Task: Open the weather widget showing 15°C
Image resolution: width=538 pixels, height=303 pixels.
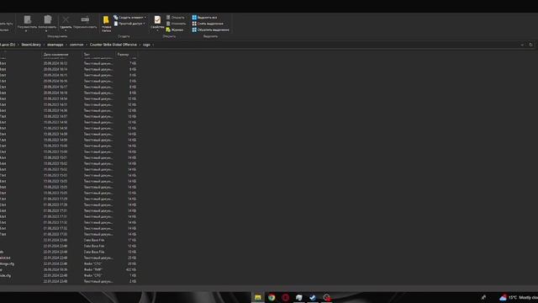Action: coord(519,297)
